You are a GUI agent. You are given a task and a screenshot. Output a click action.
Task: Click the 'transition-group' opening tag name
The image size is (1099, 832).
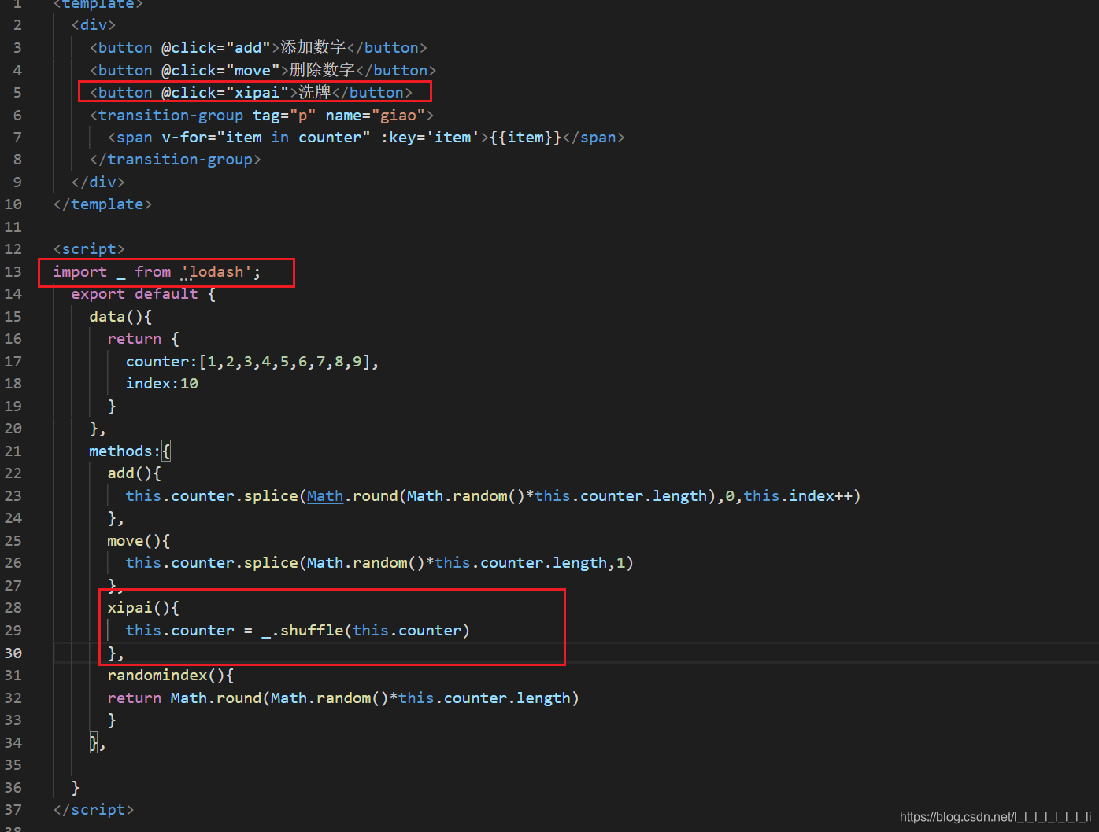pos(171,115)
